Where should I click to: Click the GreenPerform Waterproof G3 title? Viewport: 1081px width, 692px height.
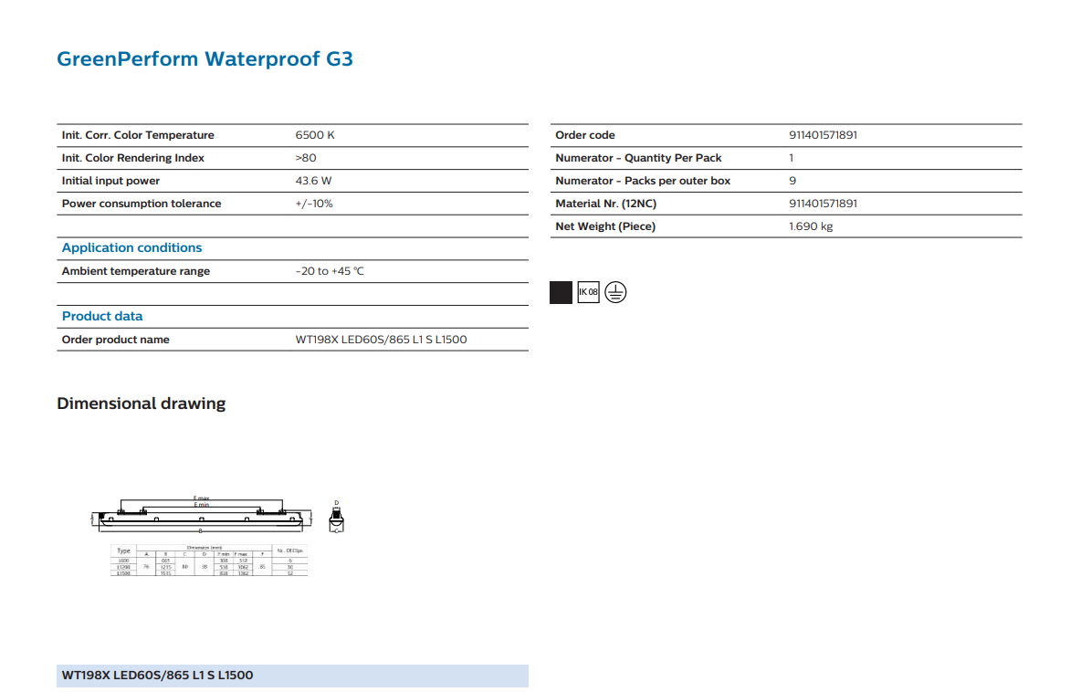[x=205, y=59]
